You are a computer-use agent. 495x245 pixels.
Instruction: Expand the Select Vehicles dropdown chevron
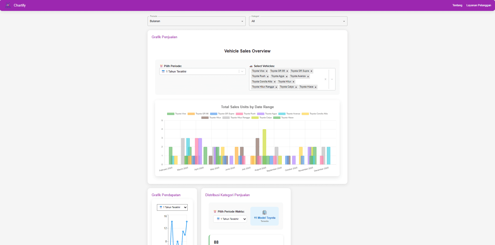pos(332,79)
